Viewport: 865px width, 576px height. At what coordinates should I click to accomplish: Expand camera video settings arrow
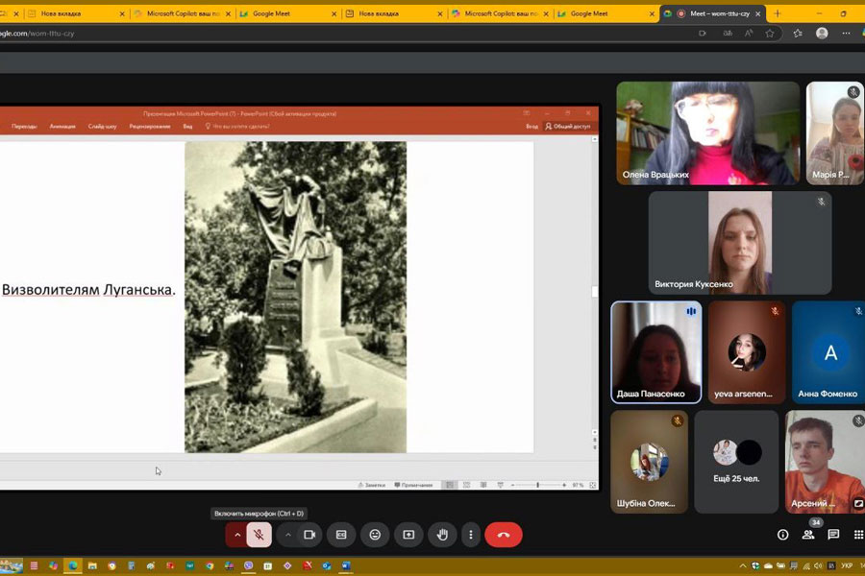(287, 535)
